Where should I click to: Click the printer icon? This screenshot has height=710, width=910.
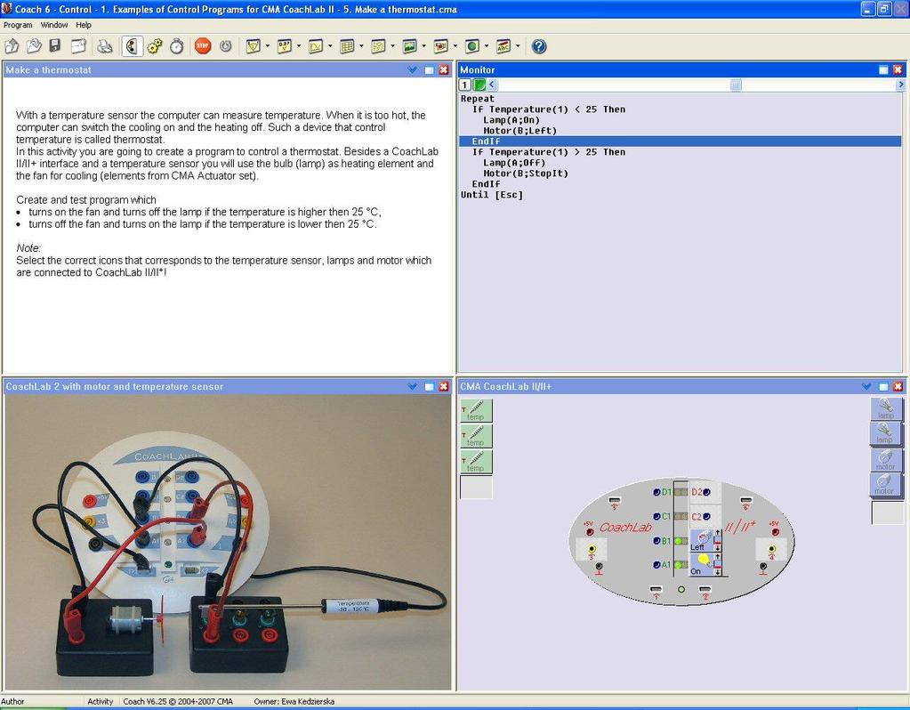[x=105, y=46]
